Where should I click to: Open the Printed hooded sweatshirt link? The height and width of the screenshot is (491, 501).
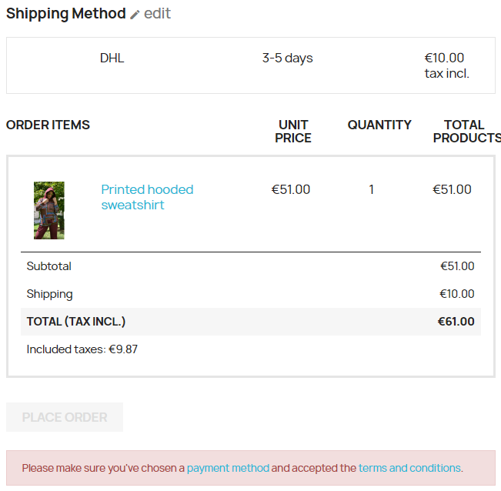coord(147,197)
